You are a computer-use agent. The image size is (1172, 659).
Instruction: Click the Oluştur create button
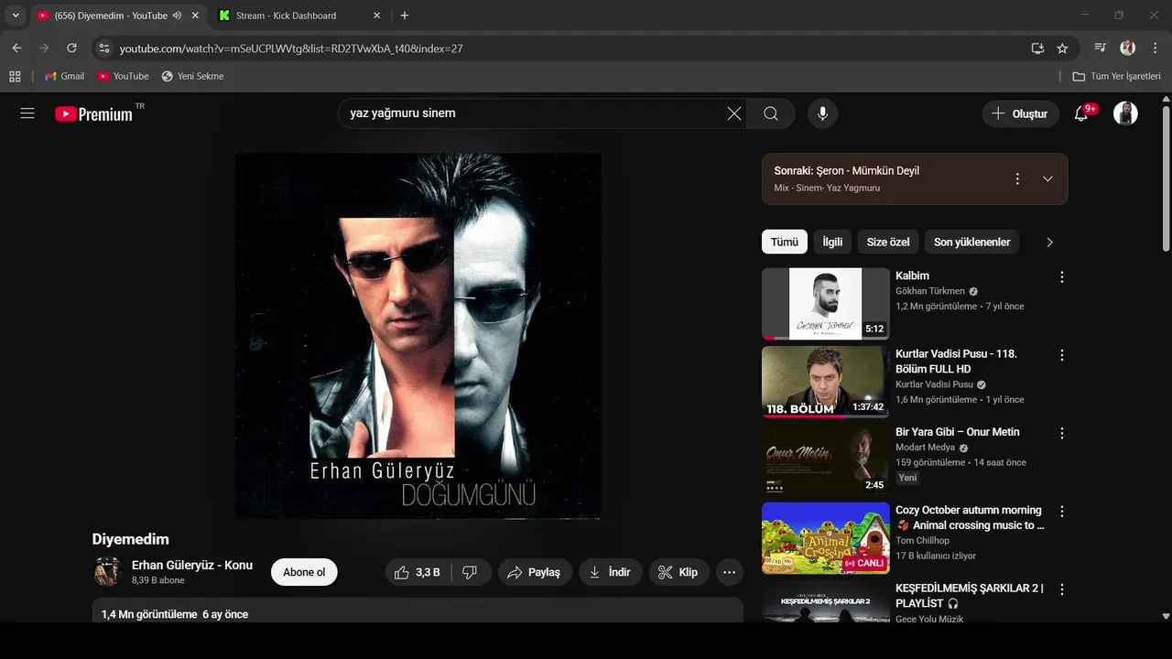[1020, 113]
